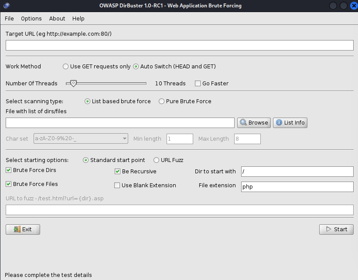Open the Char set dropdown

point(81,138)
